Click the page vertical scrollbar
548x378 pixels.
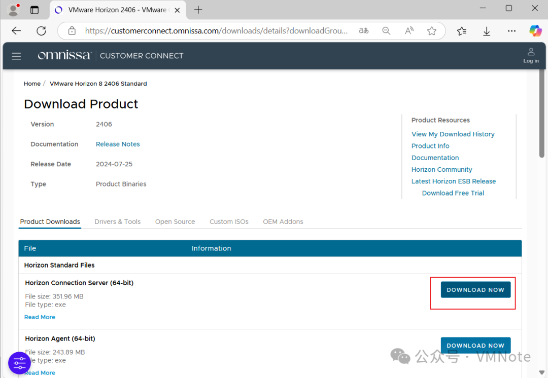tap(542, 114)
